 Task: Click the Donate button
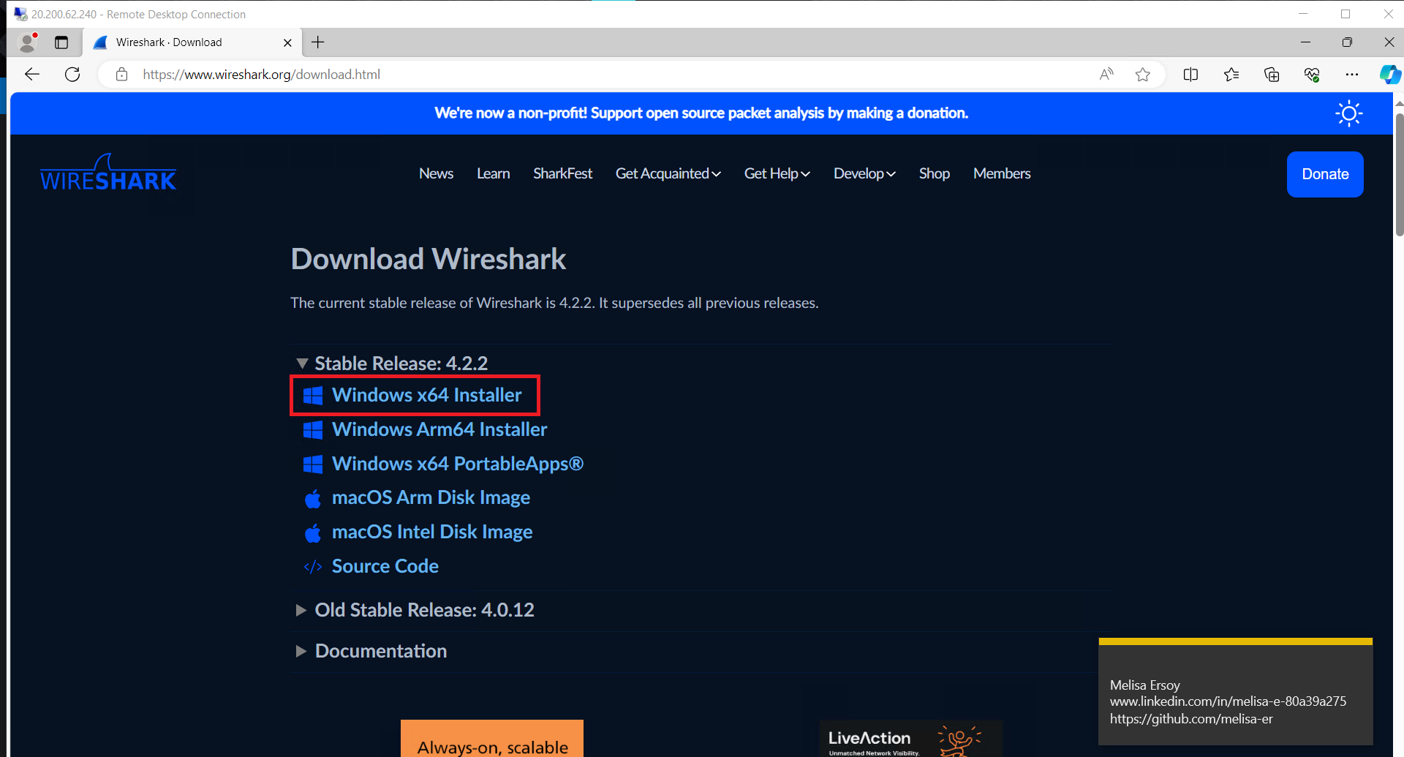[x=1325, y=174]
